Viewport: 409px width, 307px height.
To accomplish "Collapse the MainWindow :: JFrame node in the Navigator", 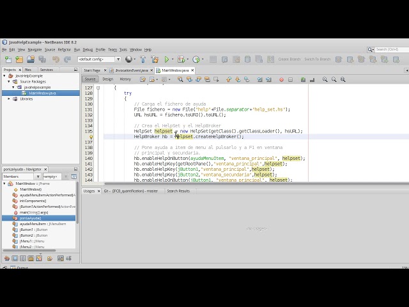I will pyautogui.click(x=4, y=184).
